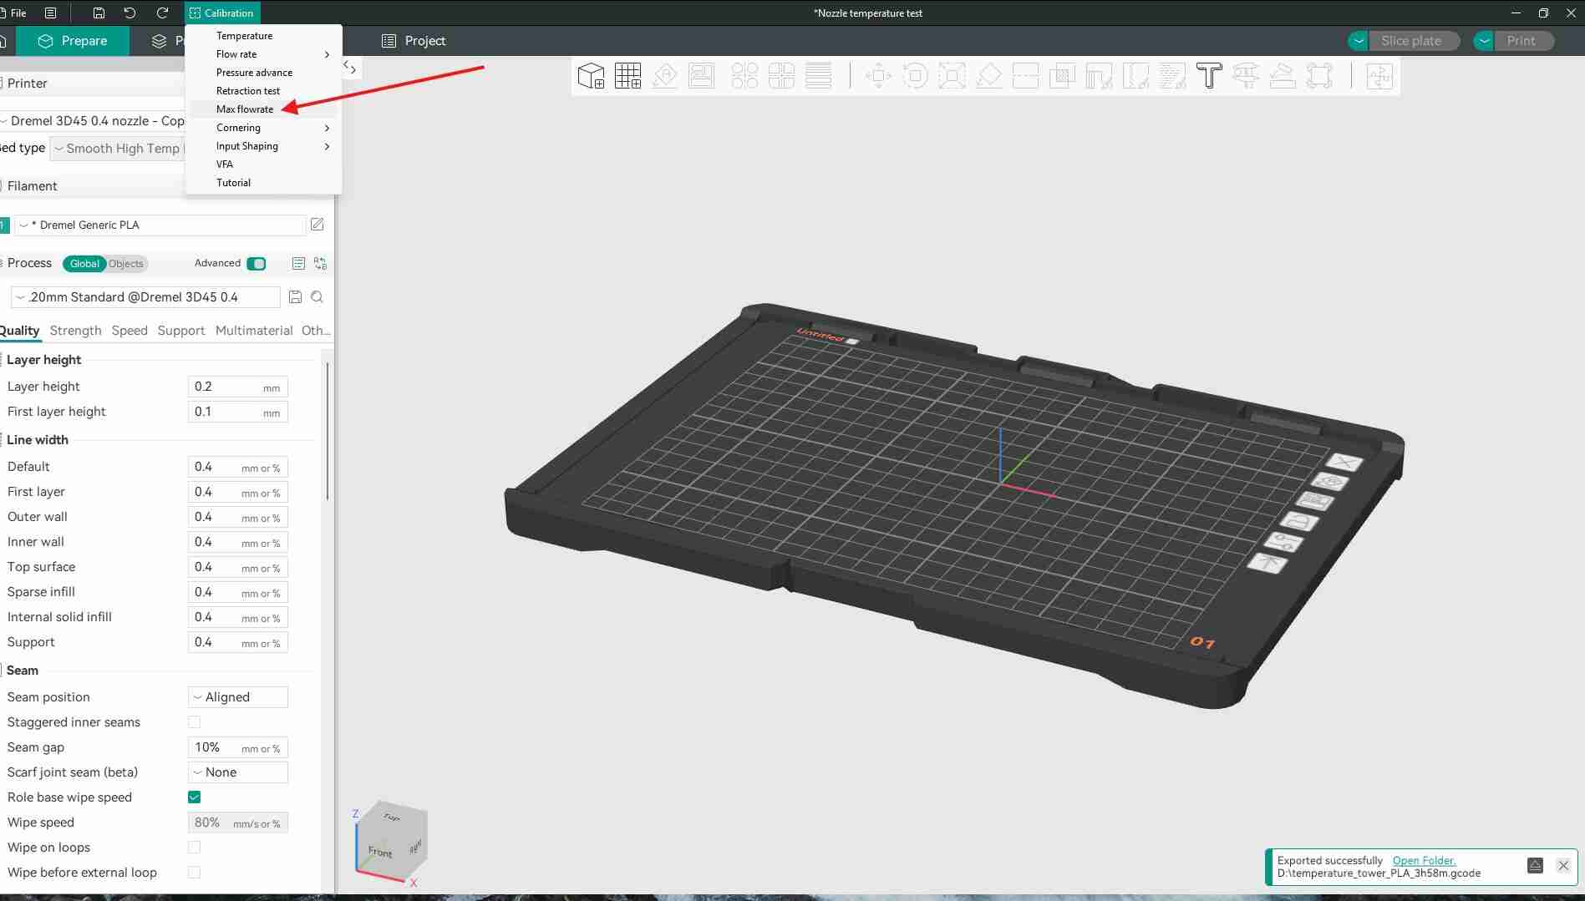Uncheck Role base wipe speed
Viewport: 1585px width, 901px height.
(194, 797)
